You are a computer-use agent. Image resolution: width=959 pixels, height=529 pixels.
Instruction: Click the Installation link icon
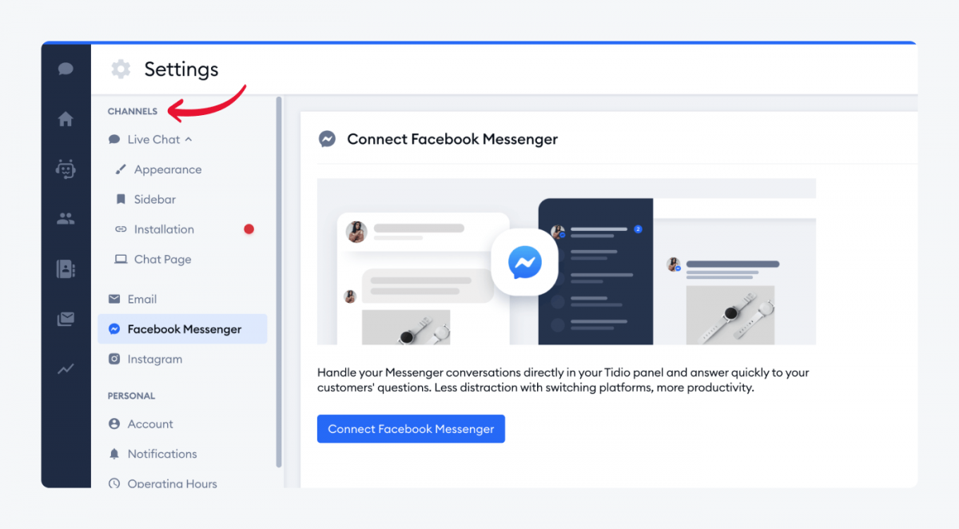121,229
